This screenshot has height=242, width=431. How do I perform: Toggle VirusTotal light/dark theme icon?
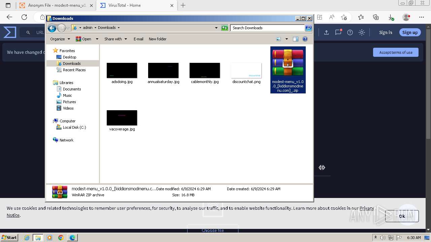coord(362,32)
